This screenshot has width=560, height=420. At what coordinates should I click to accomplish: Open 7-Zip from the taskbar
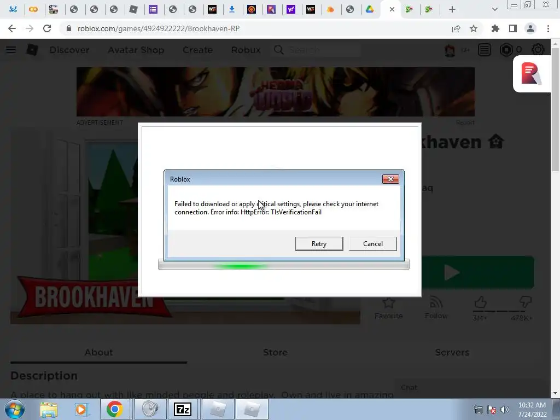point(182,409)
